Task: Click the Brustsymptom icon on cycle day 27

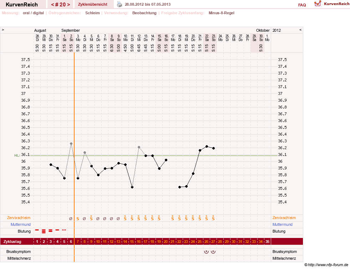Action: (213, 252)
